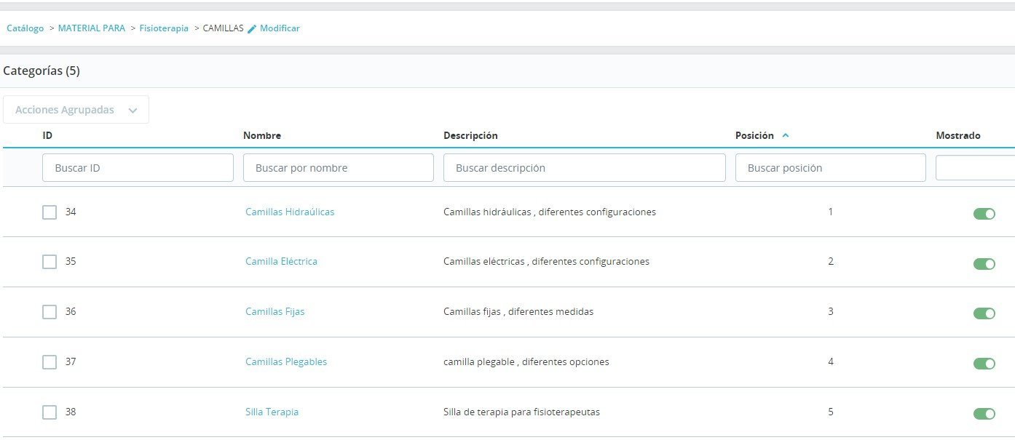Check the box for ID 36
Screen dimensions: 1015x440
click(50, 312)
